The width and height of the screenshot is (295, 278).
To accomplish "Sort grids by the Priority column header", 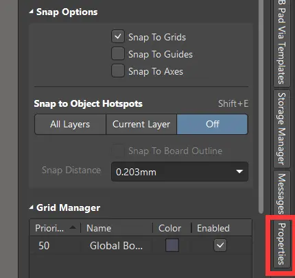I will [x=55, y=228].
